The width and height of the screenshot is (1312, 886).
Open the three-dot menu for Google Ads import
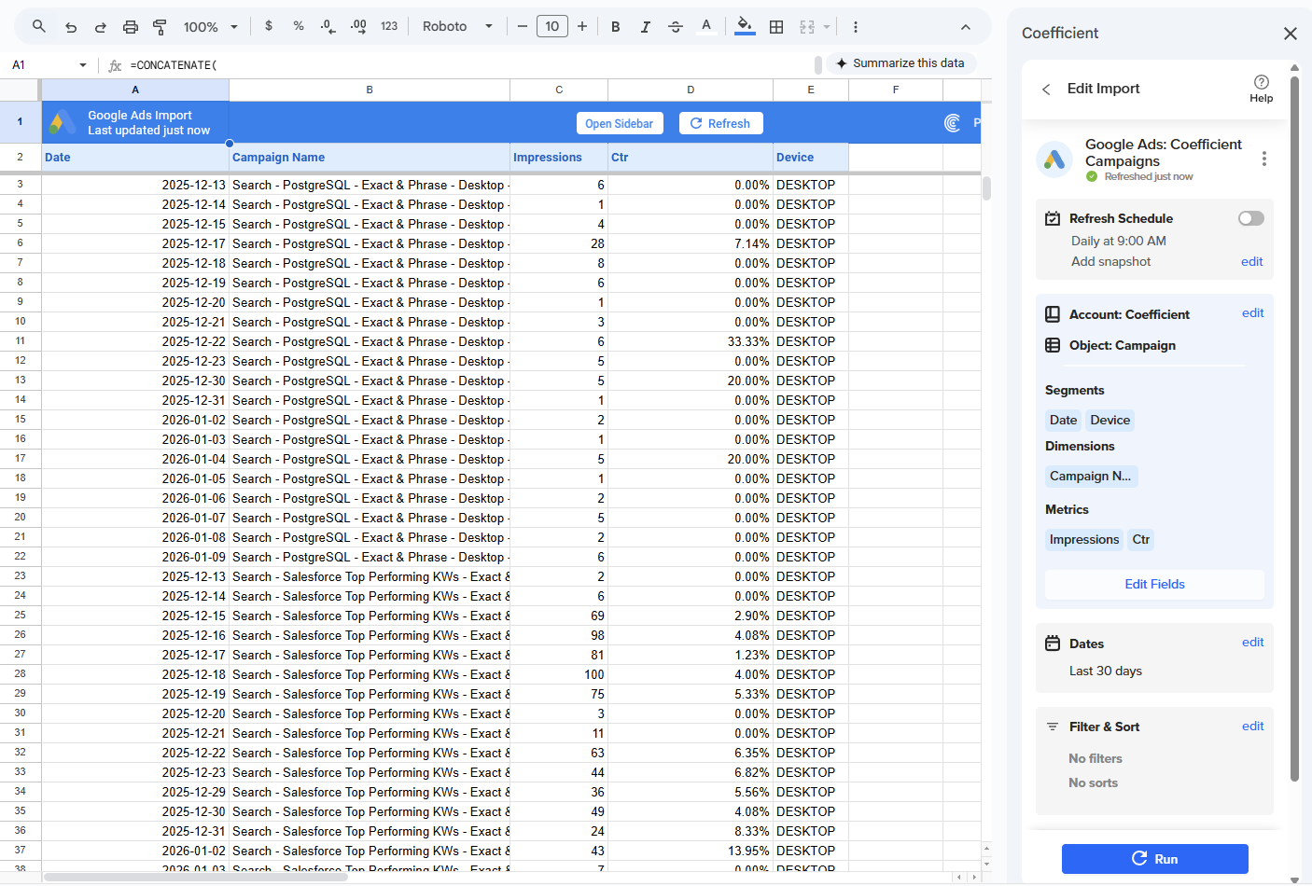tap(1264, 159)
